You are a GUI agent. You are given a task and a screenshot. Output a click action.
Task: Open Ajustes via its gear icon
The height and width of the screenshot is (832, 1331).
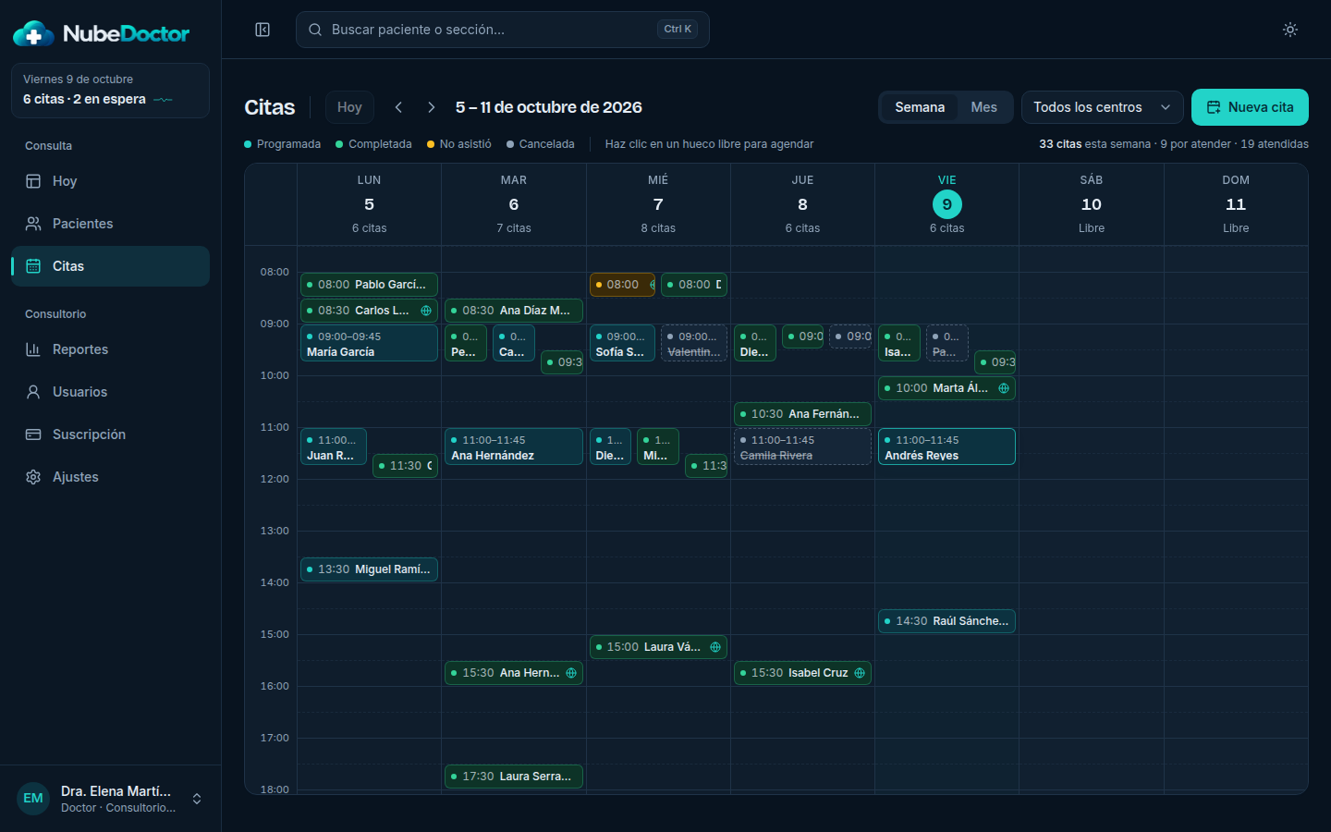tap(33, 477)
